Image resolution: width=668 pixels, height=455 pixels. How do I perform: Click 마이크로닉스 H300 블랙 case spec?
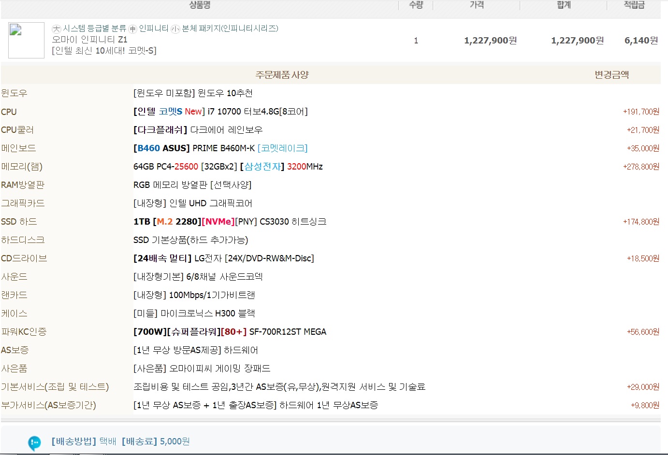pos(194,313)
